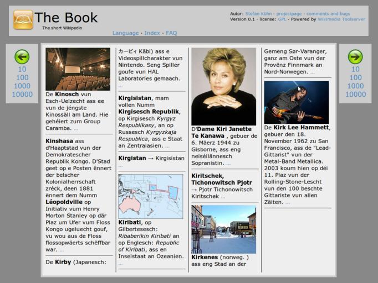Skip forward 100 entries on right
Viewport: 378px width, 283px height.
[355, 78]
